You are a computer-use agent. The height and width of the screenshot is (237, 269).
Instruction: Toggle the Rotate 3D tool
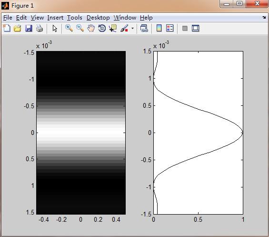click(102, 28)
